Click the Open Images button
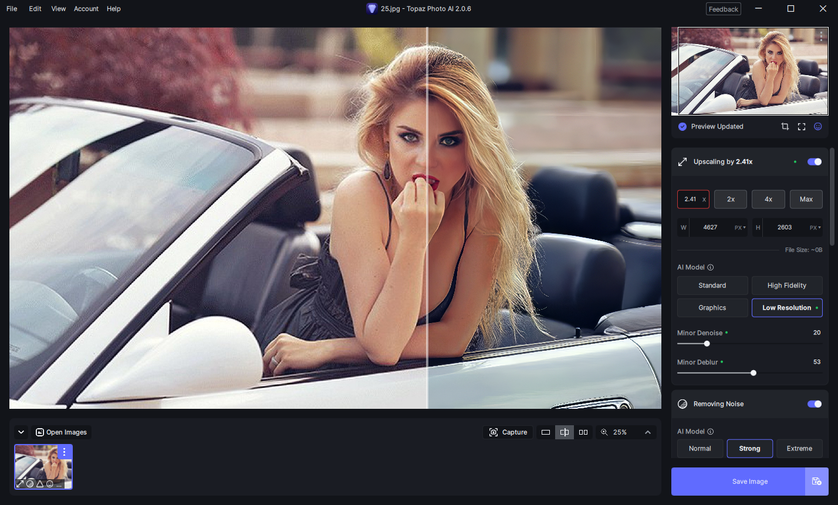Viewport: 838px width, 505px height. coord(62,432)
